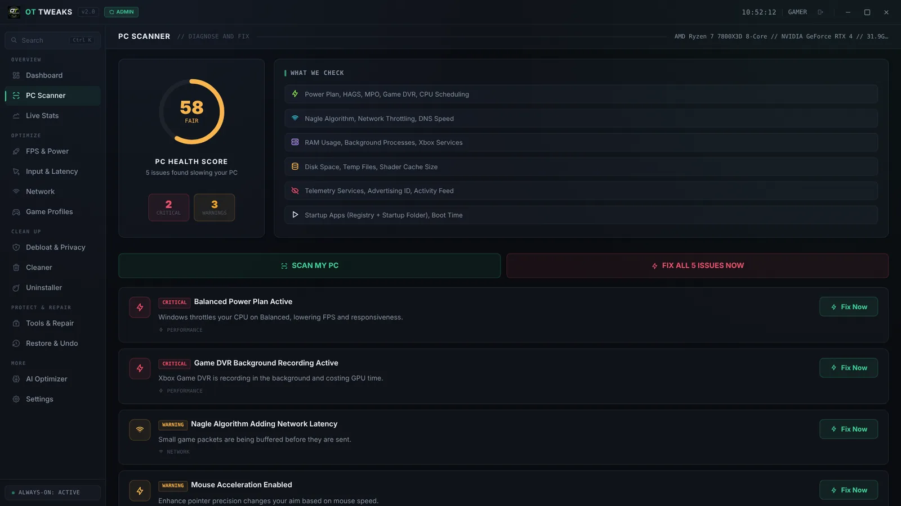Click the red lightning icon for Game DVR issue
901x506 pixels.
click(x=140, y=368)
